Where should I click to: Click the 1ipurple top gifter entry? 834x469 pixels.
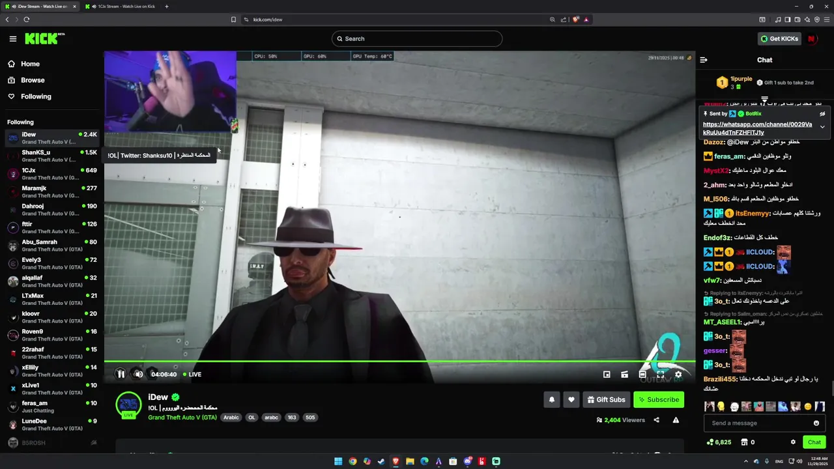pos(734,83)
